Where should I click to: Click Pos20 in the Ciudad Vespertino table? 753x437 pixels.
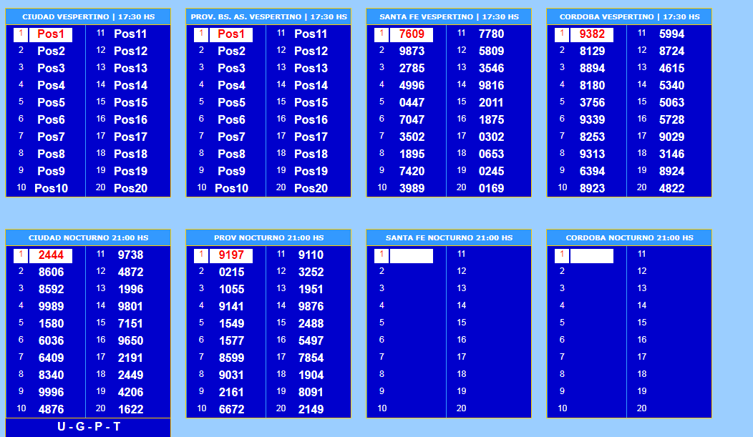click(x=130, y=189)
